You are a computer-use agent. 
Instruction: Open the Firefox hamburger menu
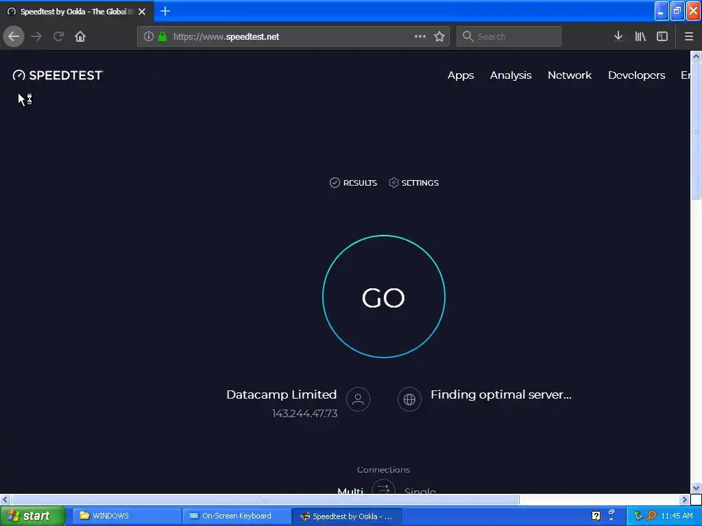(689, 36)
